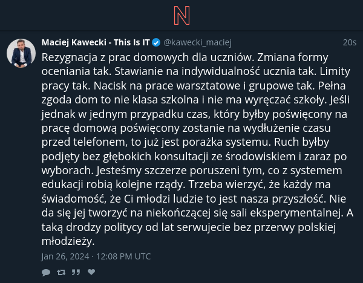Click the quote marks icon

76,272
